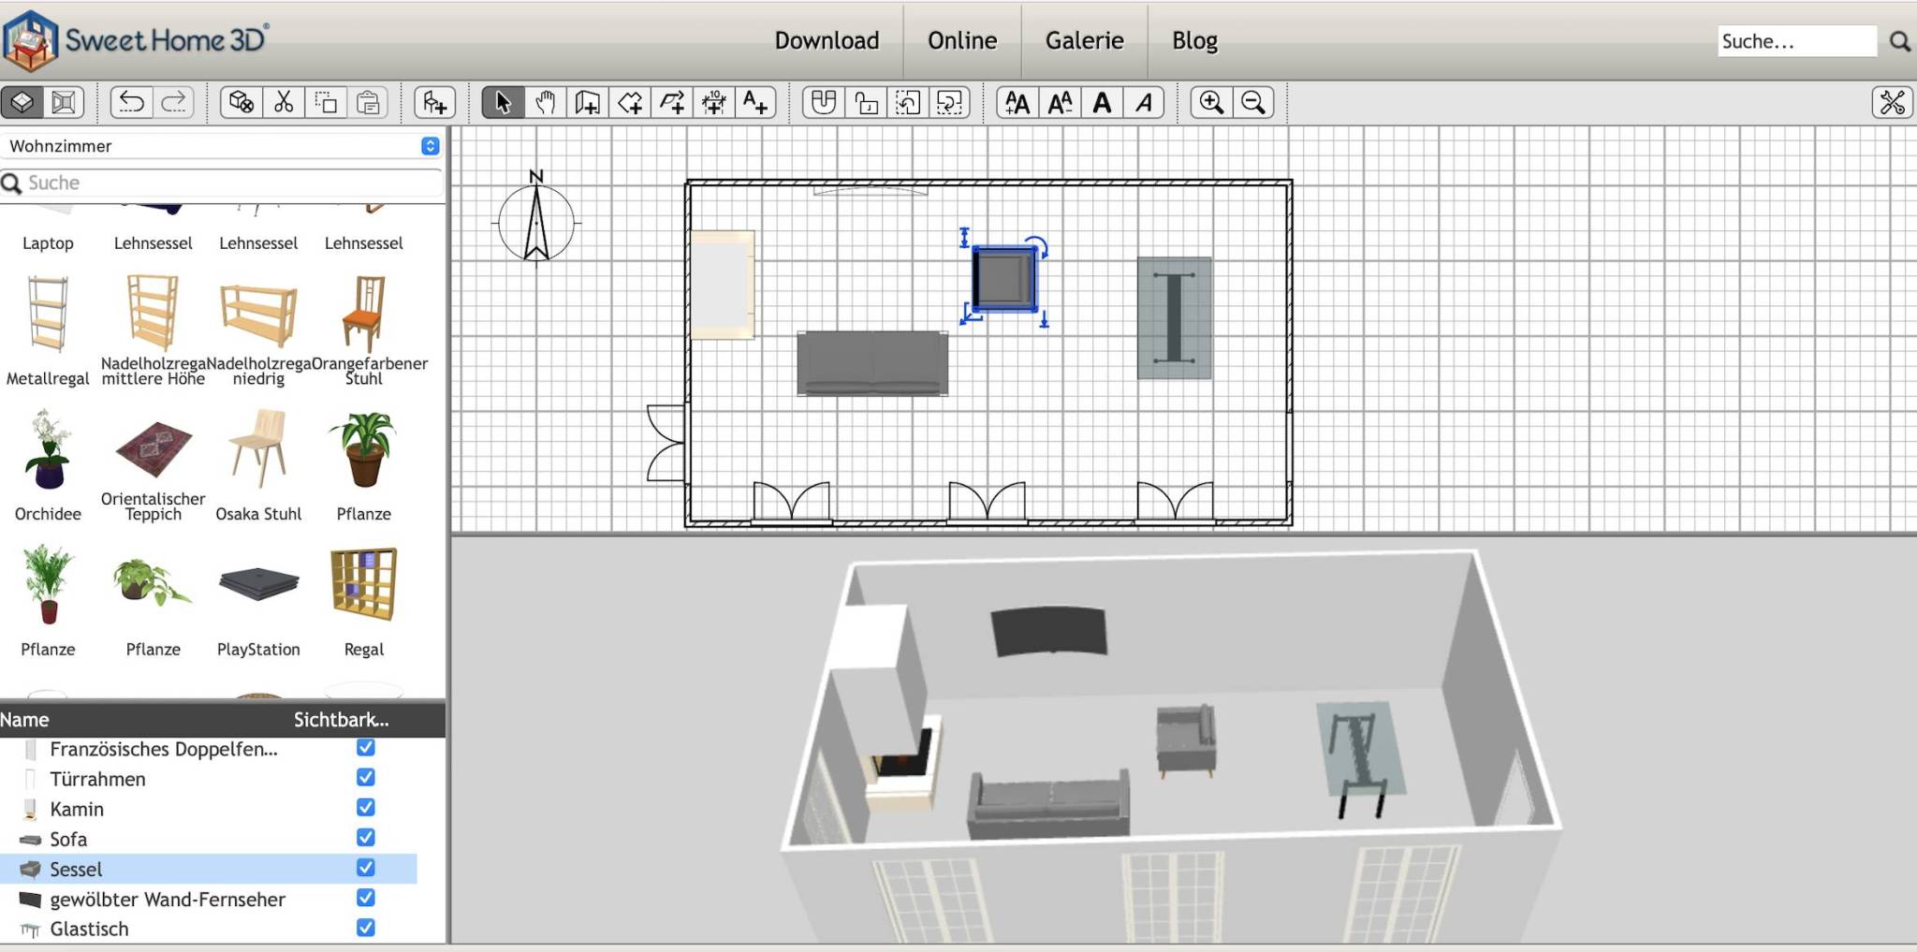Open the Wohnzimmer category dropdown
1917x952 pixels.
pos(430,146)
